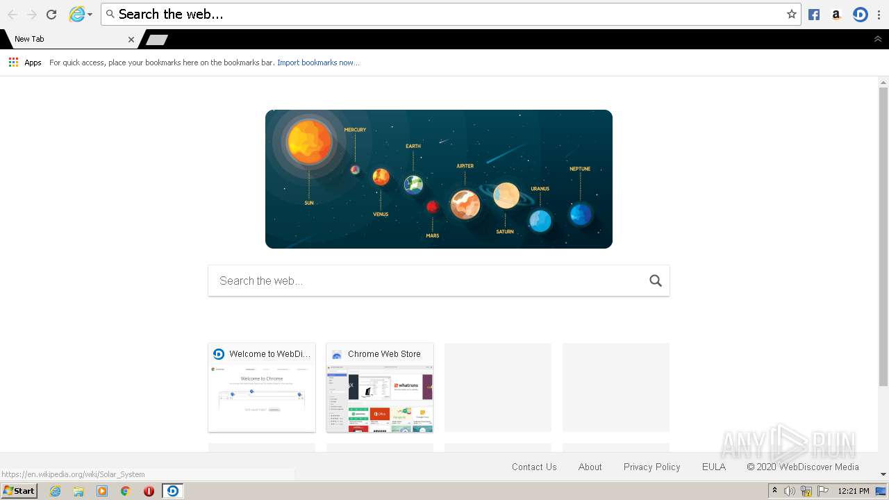The image size is (889, 500).
Task: Click the page vertical scrollbar thumb
Action: (x=883, y=236)
